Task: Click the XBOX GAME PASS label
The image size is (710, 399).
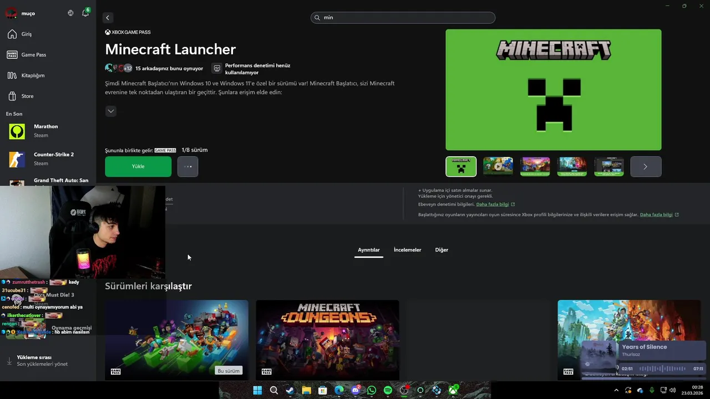Action: (128, 32)
